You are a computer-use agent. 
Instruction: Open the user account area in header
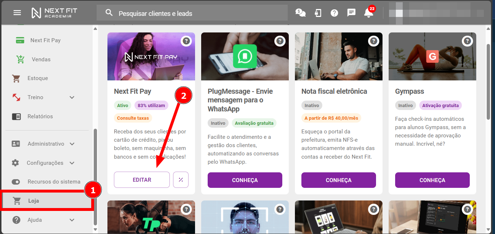pos(436,13)
